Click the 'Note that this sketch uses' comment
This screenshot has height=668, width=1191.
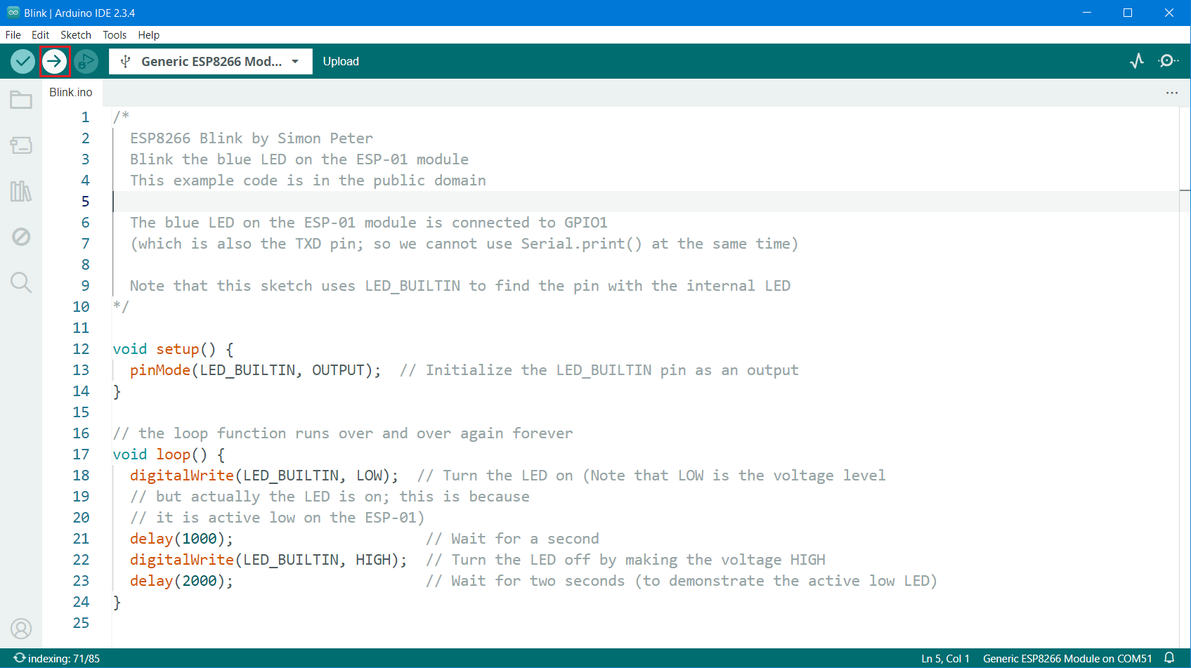click(x=460, y=286)
